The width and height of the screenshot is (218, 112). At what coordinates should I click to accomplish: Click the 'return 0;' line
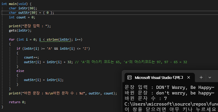[17, 102]
